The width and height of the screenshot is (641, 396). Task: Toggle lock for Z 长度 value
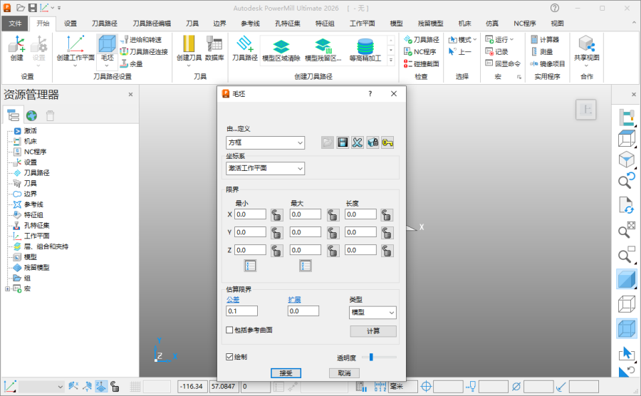click(x=387, y=251)
